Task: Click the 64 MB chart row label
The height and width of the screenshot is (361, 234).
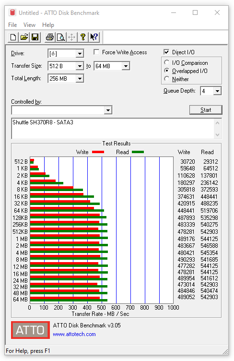Action: (20, 300)
